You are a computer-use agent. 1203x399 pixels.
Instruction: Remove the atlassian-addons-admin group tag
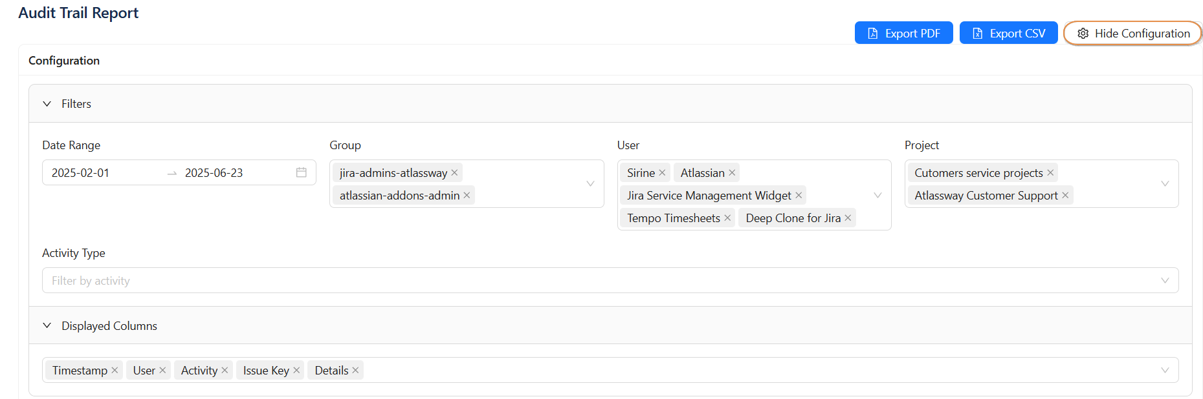pos(467,195)
